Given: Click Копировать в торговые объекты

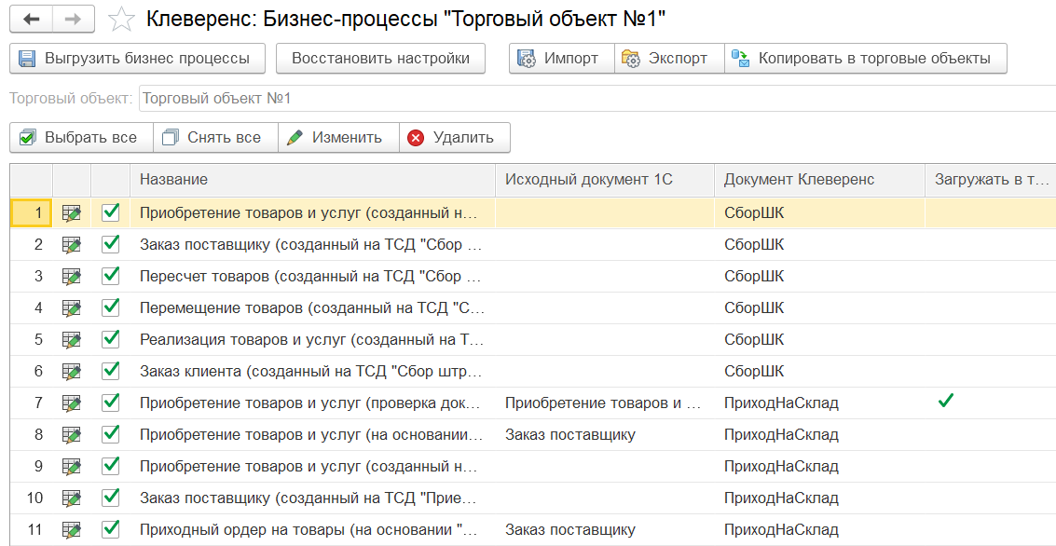Looking at the screenshot, I should pos(866,58).
